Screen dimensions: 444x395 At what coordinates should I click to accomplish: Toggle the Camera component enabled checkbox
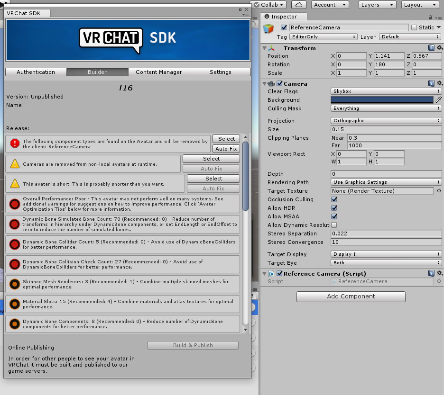tap(280, 83)
